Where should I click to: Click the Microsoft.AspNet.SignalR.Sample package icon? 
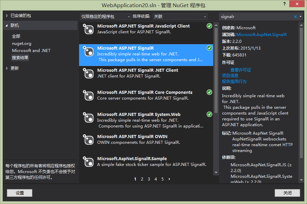click(x=88, y=161)
